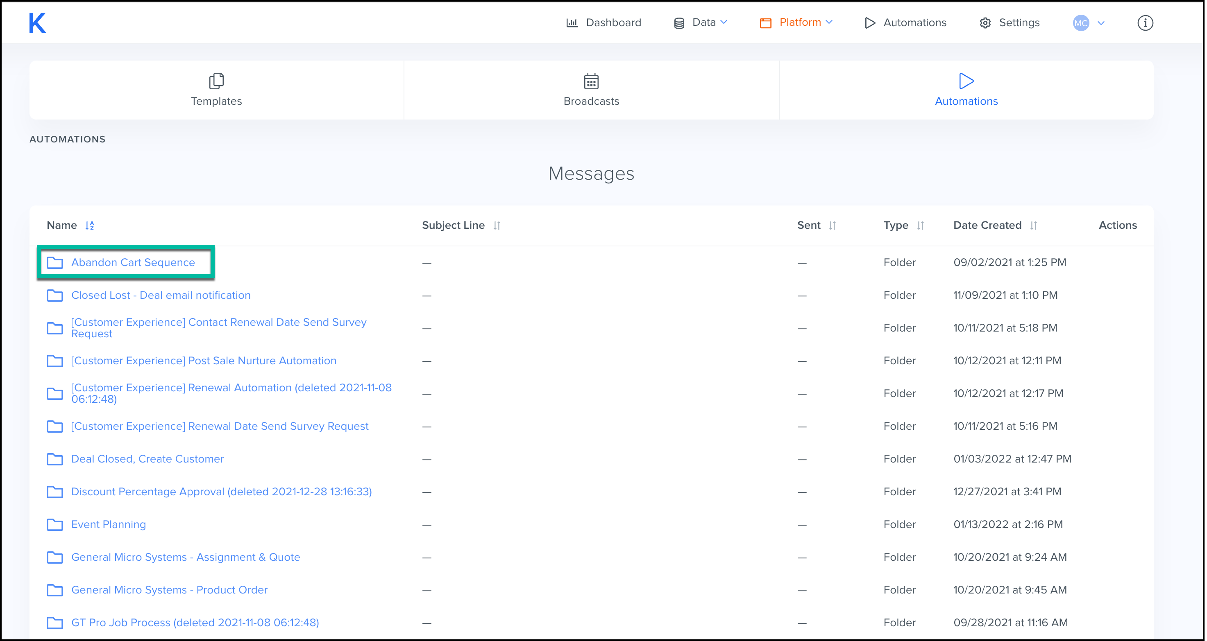Sort by the Sent column arrows

point(832,225)
